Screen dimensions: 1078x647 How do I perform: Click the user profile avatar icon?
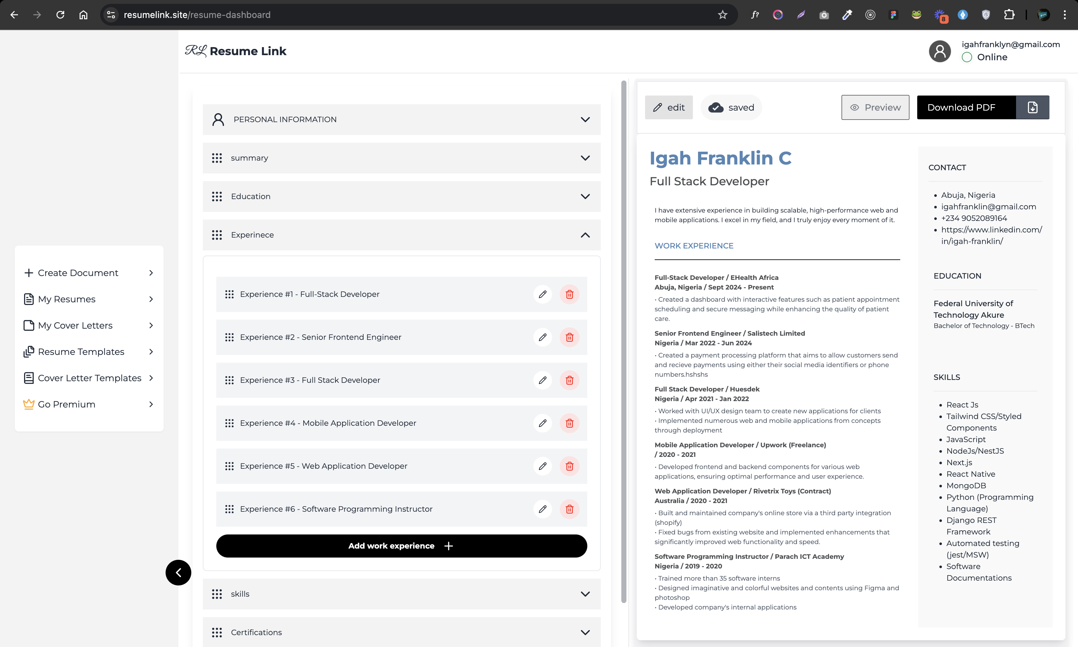click(x=940, y=51)
